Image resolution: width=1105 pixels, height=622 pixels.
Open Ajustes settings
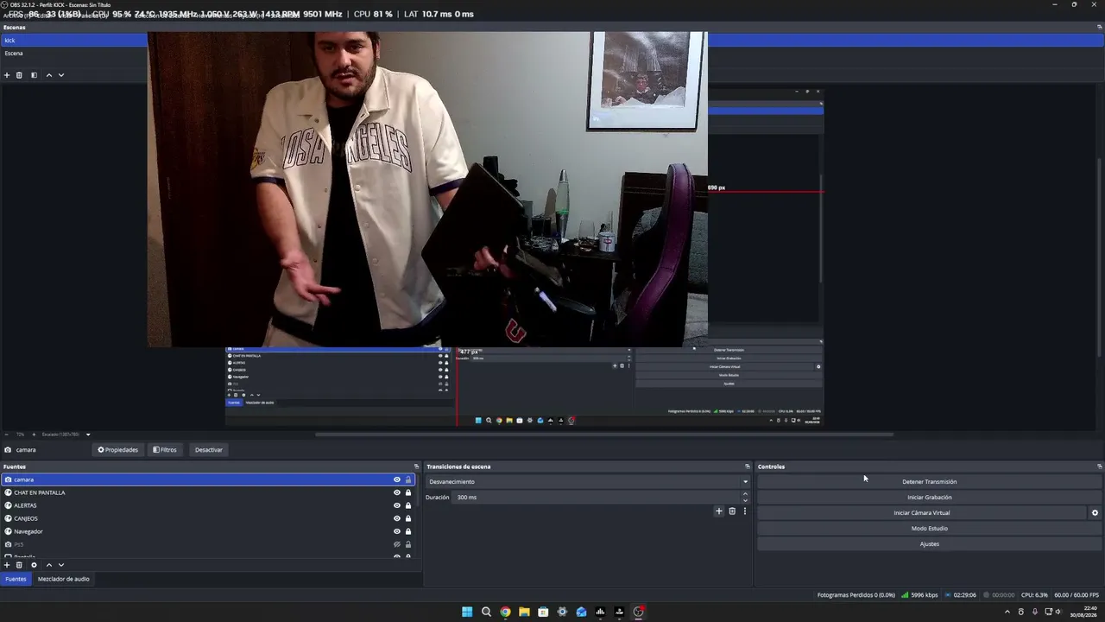tap(929, 544)
